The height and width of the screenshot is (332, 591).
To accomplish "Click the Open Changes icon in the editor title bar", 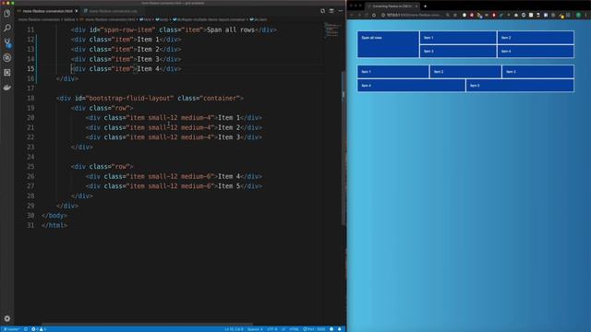I will (x=322, y=11).
